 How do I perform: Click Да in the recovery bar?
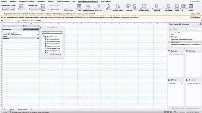[x=193, y=14]
